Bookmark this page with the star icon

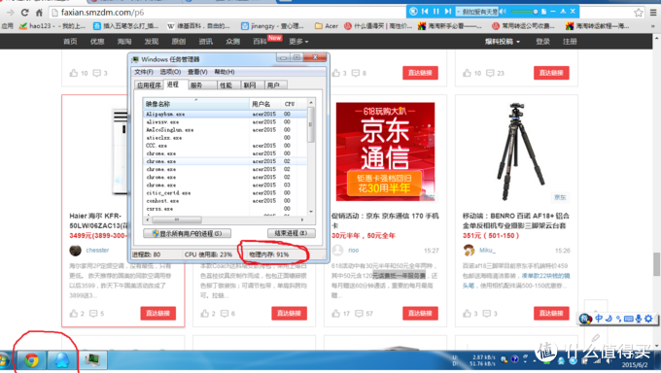tap(639, 13)
